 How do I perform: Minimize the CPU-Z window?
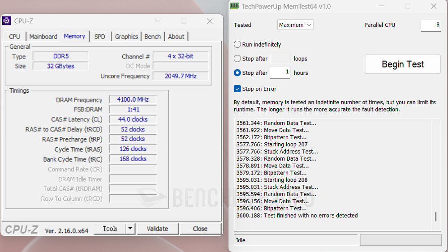[x=158, y=21]
